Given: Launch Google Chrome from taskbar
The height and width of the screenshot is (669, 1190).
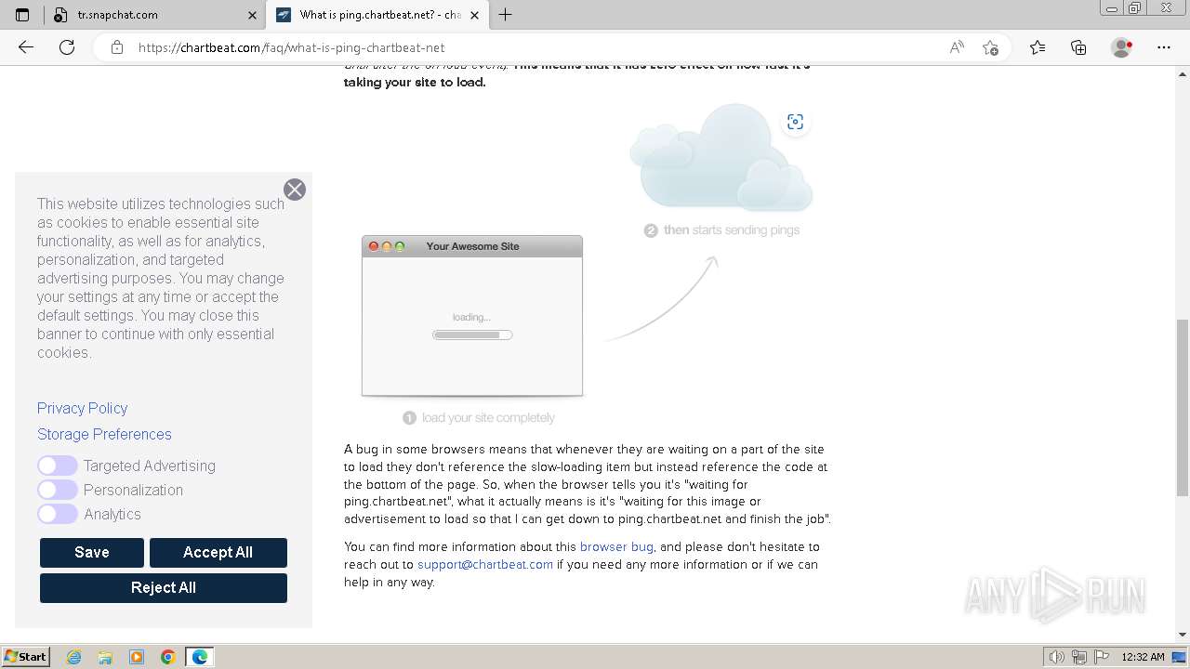Looking at the screenshot, I should pyautogui.click(x=168, y=657).
